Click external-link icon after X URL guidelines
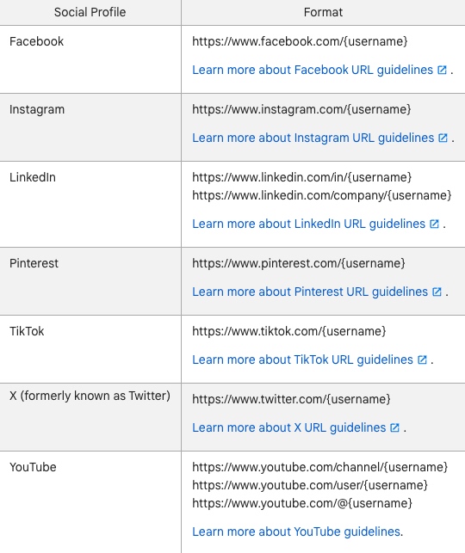The height and width of the screenshot is (553, 465). tap(394, 427)
